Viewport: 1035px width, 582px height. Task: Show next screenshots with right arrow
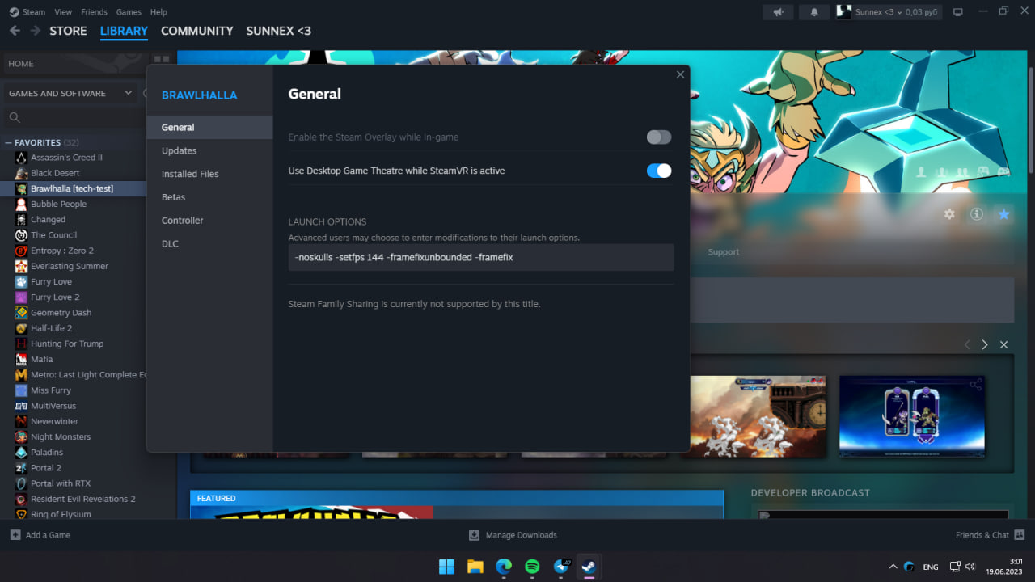tap(985, 344)
